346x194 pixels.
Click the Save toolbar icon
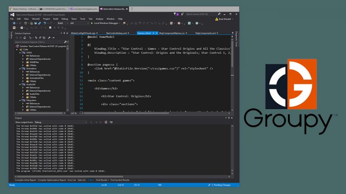[x=36, y=23]
